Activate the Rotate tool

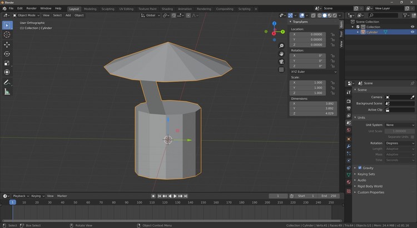tap(7, 54)
